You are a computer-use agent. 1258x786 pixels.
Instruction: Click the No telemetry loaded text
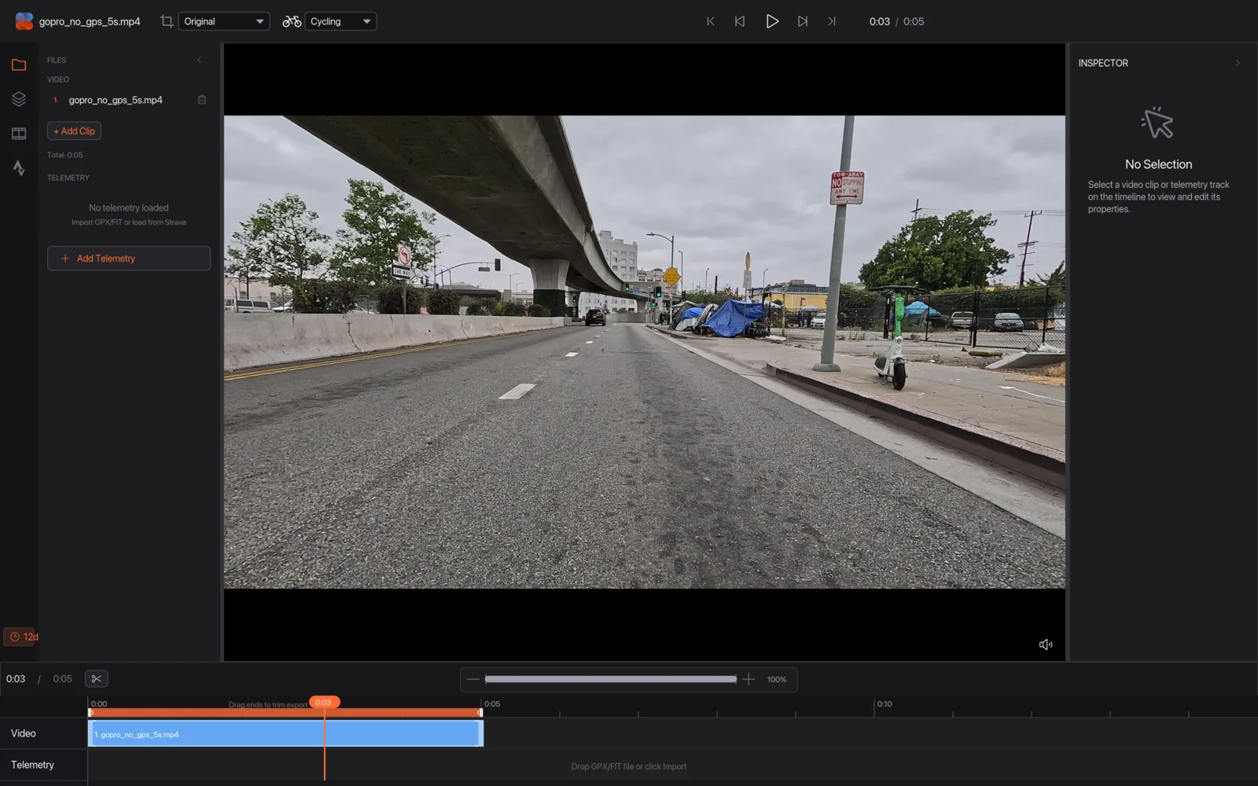point(129,208)
